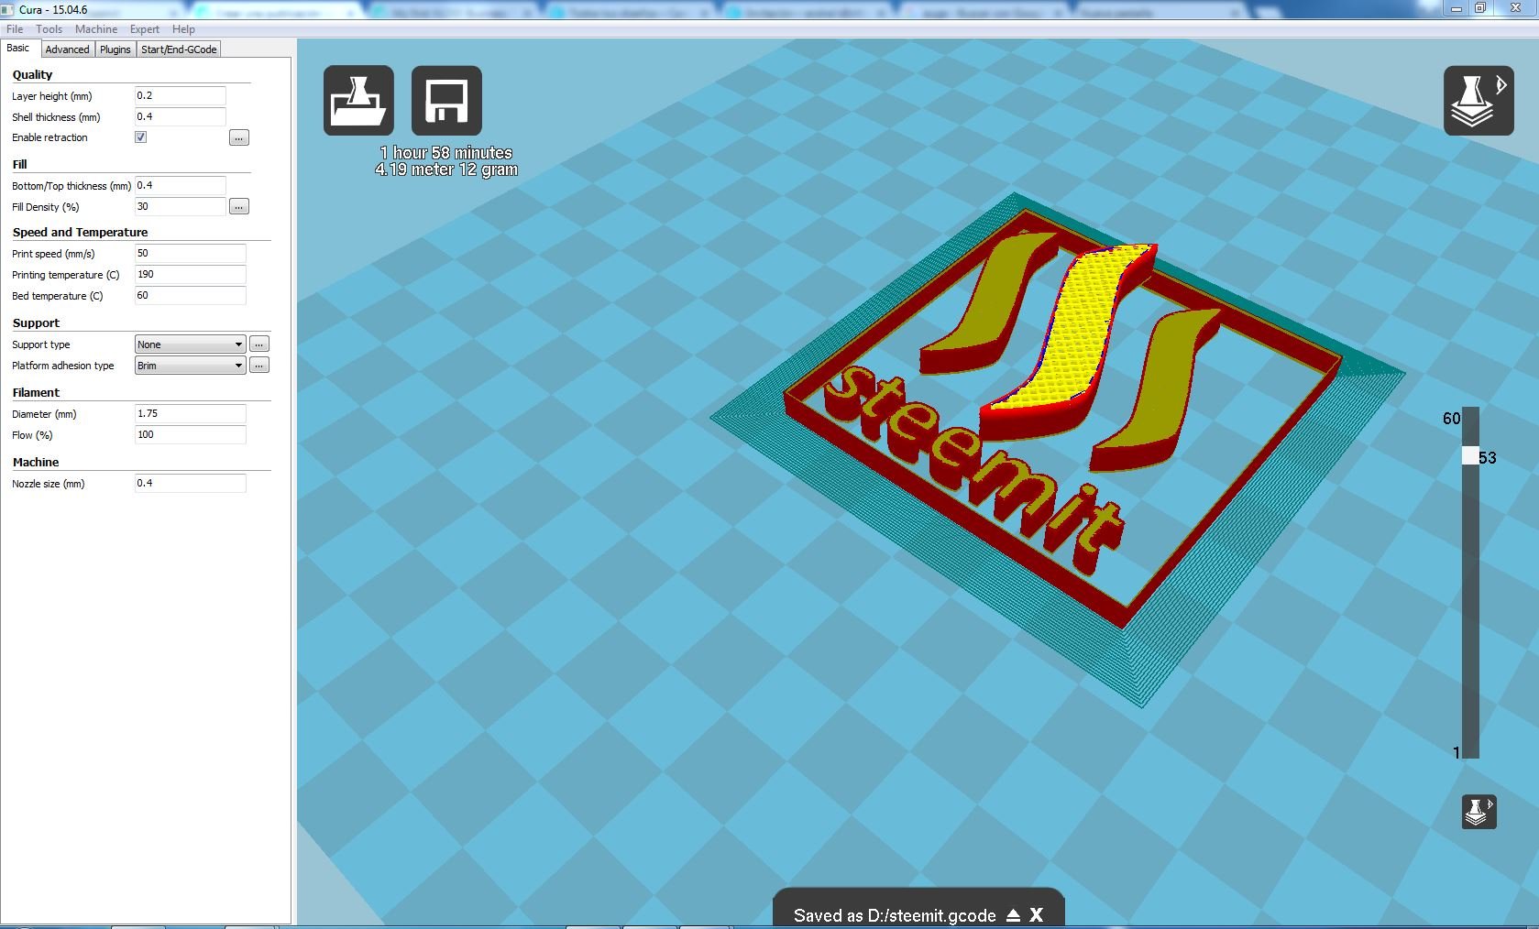The image size is (1539, 929).
Task: Click the Print speed input field
Action: click(x=191, y=254)
